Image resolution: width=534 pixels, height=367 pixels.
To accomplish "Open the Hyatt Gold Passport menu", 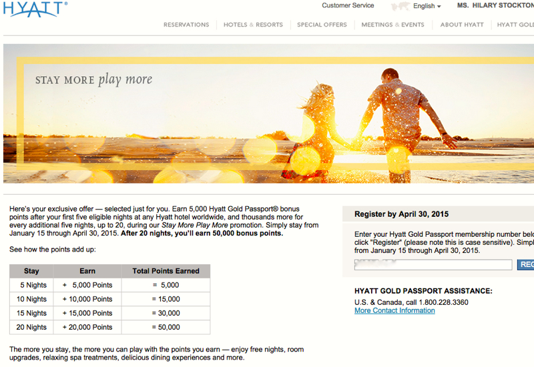I will point(515,25).
